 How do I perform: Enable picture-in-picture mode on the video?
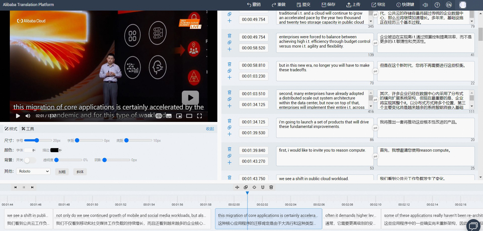click(179, 116)
